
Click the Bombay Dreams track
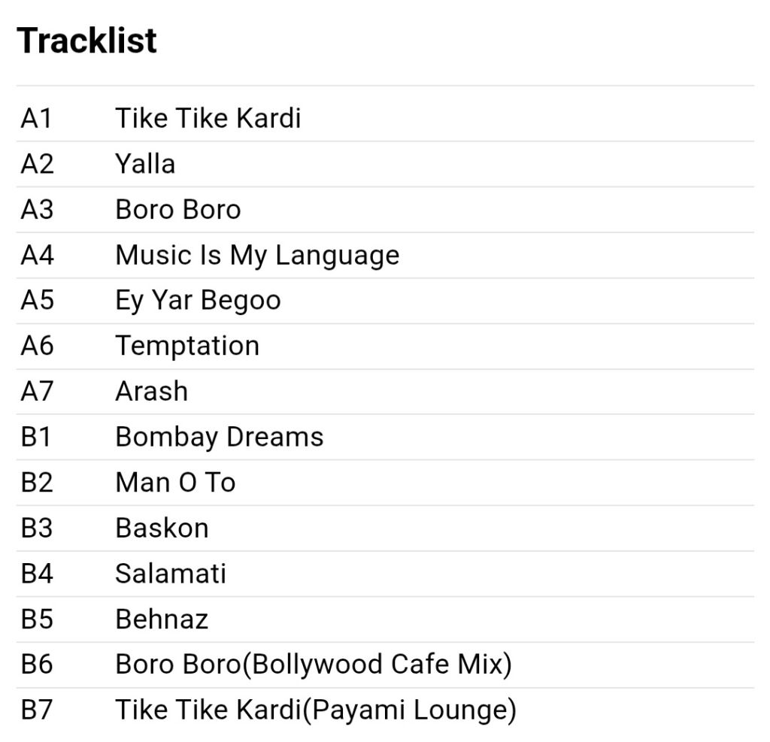(x=220, y=437)
